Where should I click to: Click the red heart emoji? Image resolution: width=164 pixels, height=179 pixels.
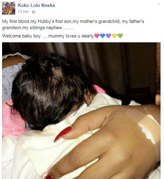tap(97, 36)
